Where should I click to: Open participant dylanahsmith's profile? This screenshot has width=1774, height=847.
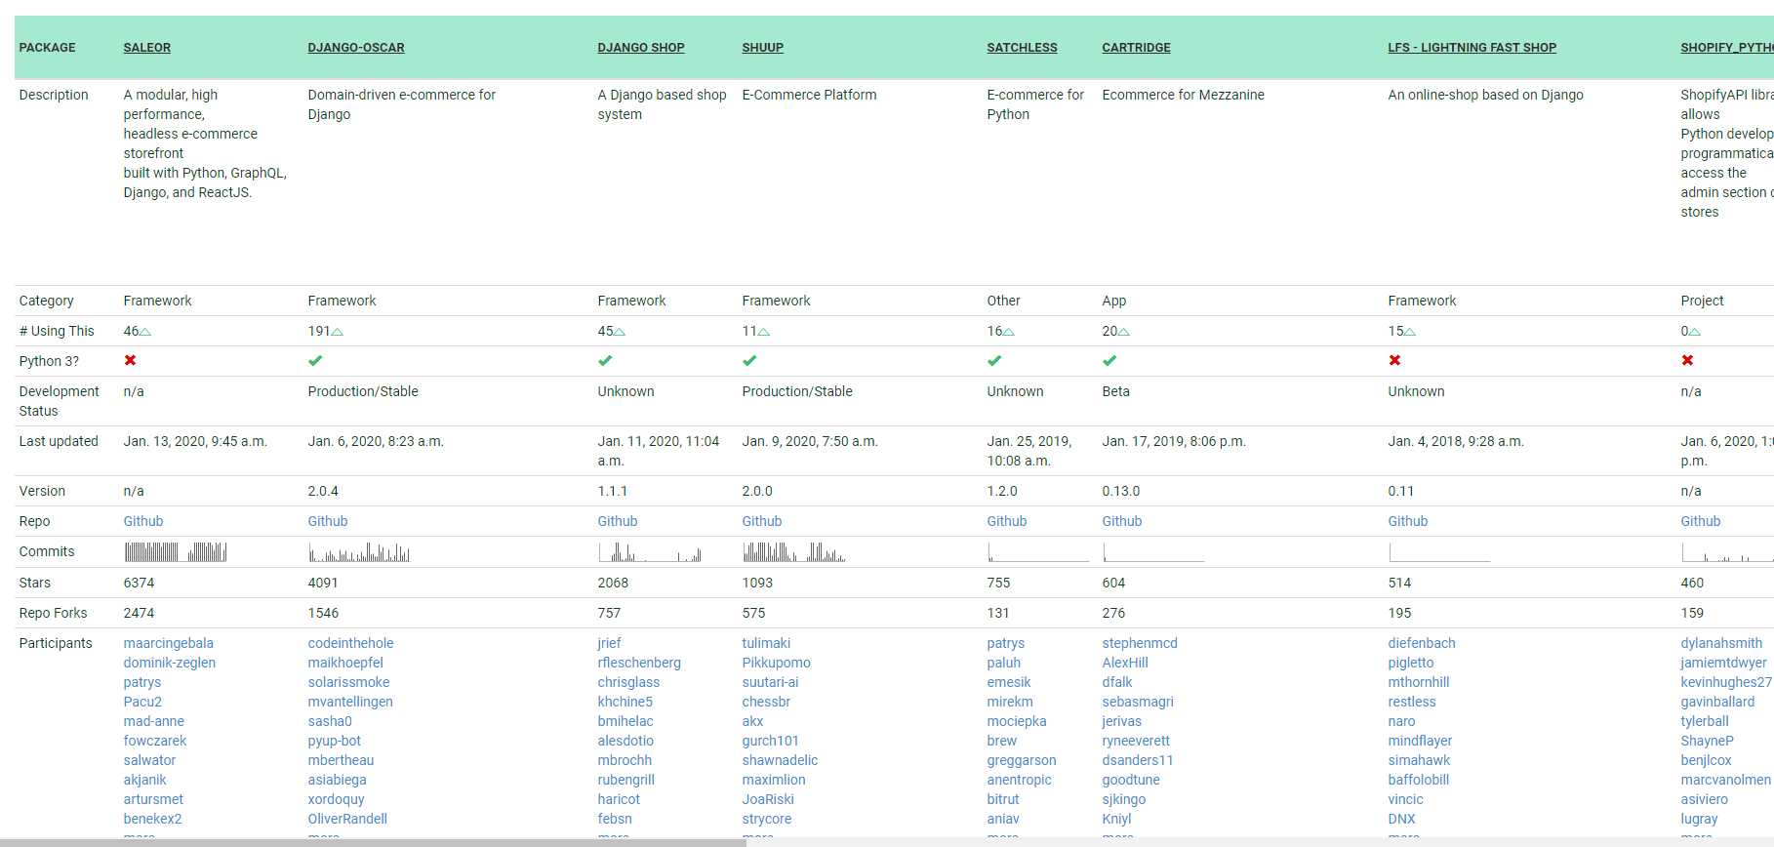click(1721, 643)
